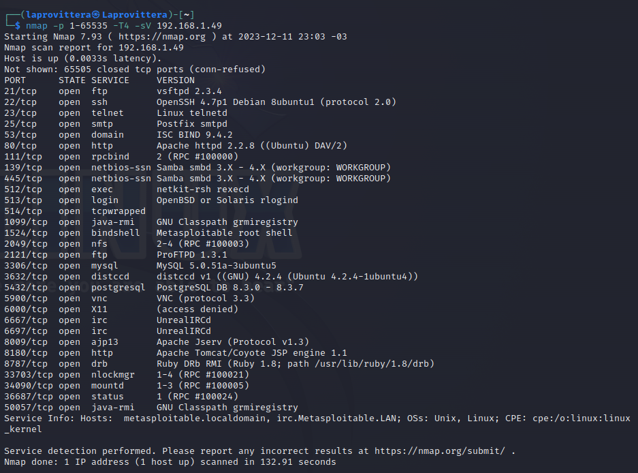The width and height of the screenshot is (638, 473).
Task: Click the VERSION column header
Action: coord(176,80)
